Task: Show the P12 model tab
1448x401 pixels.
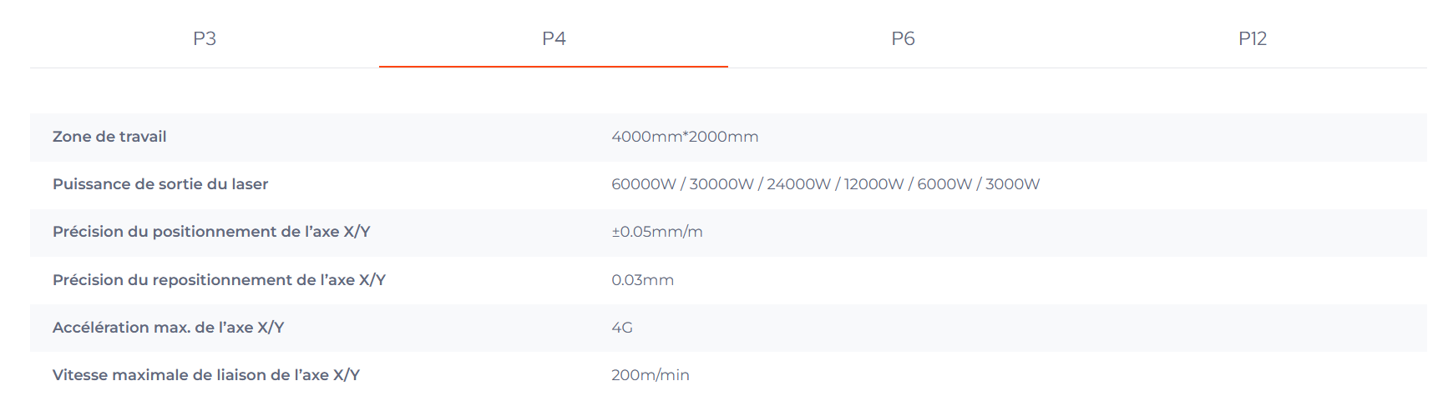Action: (1253, 38)
